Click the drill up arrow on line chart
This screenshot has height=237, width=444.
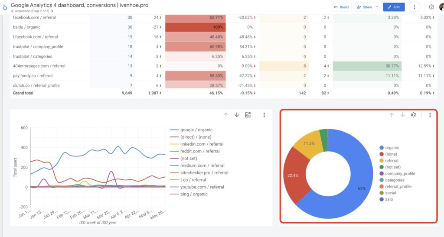226,115
